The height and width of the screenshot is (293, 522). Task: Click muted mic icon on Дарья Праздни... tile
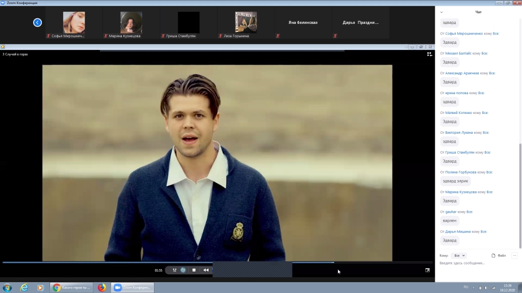pyautogui.click(x=335, y=36)
